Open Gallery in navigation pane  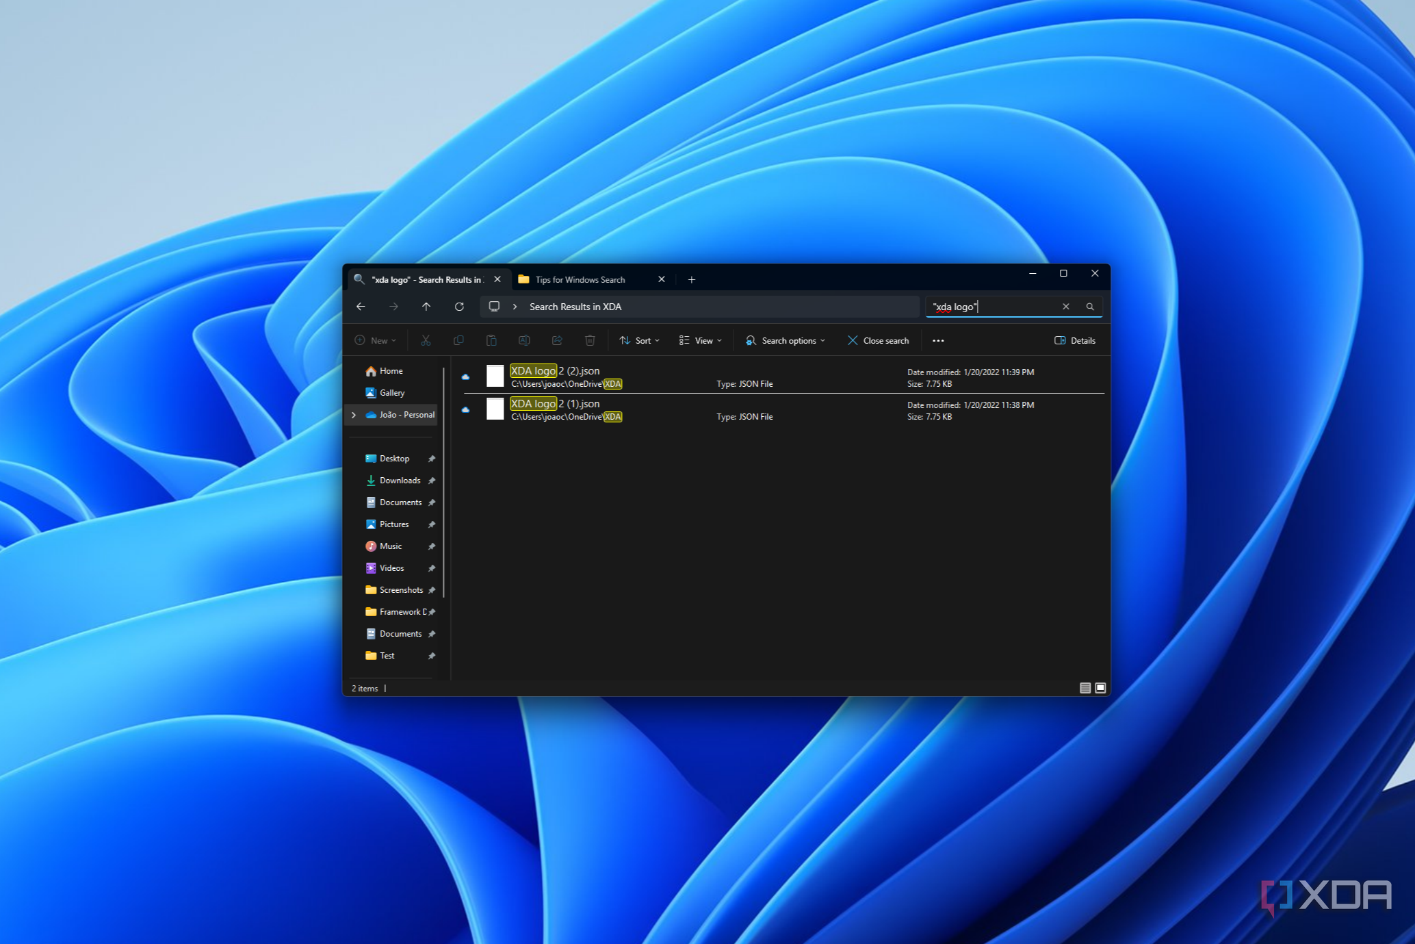pos(392,393)
